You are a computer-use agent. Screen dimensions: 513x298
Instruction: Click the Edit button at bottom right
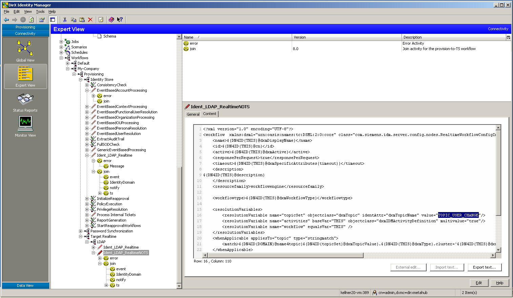(479, 283)
